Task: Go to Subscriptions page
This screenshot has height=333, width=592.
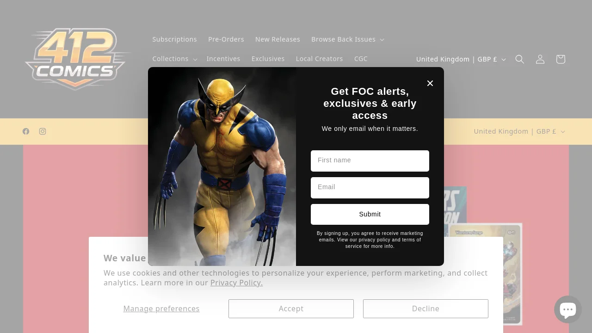Action: pyautogui.click(x=174, y=39)
